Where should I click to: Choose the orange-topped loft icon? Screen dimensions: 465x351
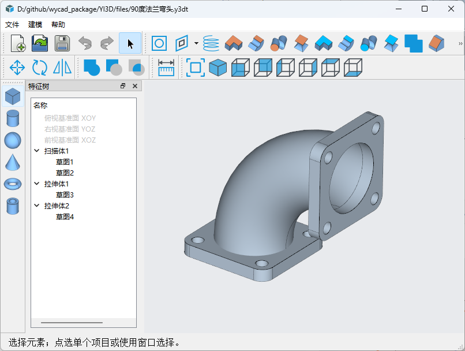click(301, 43)
